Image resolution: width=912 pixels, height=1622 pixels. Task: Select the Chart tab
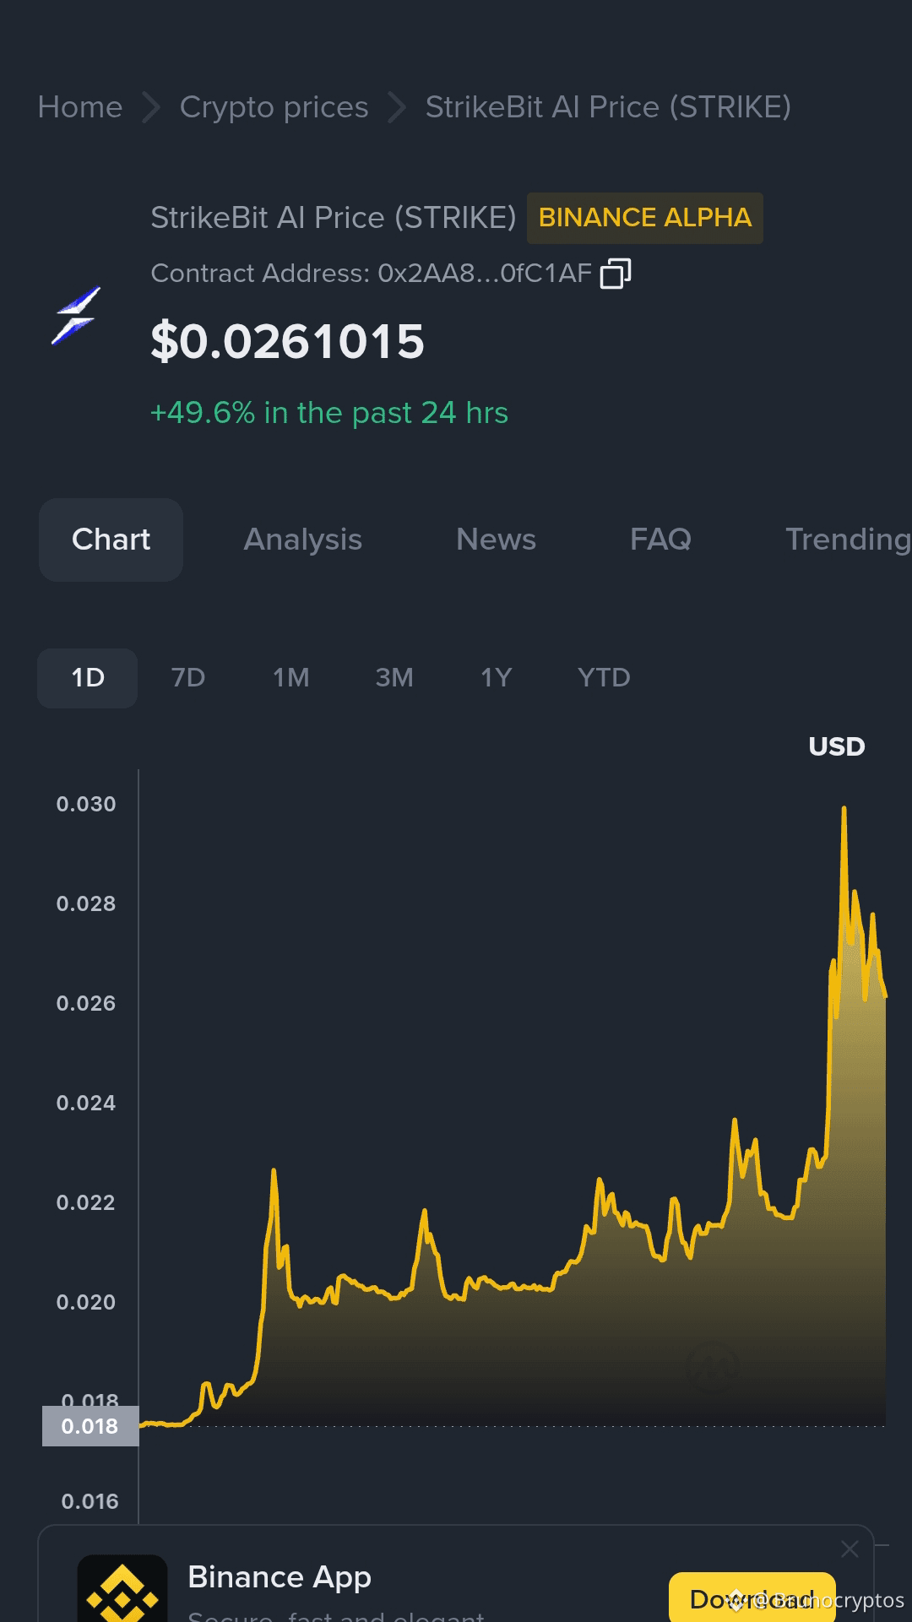(x=111, y=540)
